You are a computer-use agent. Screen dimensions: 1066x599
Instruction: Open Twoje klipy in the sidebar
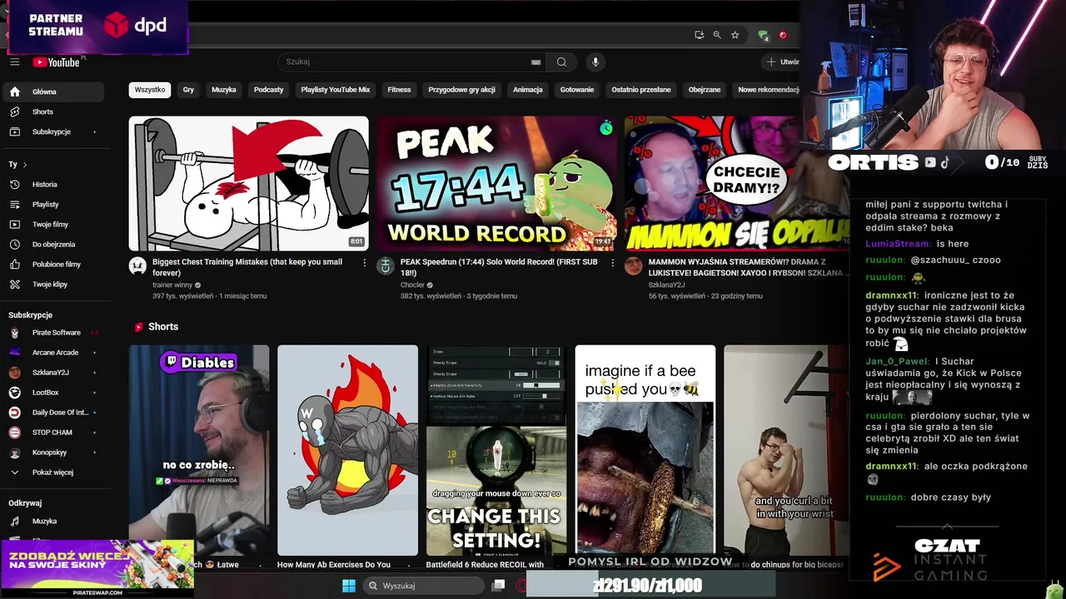52,285
